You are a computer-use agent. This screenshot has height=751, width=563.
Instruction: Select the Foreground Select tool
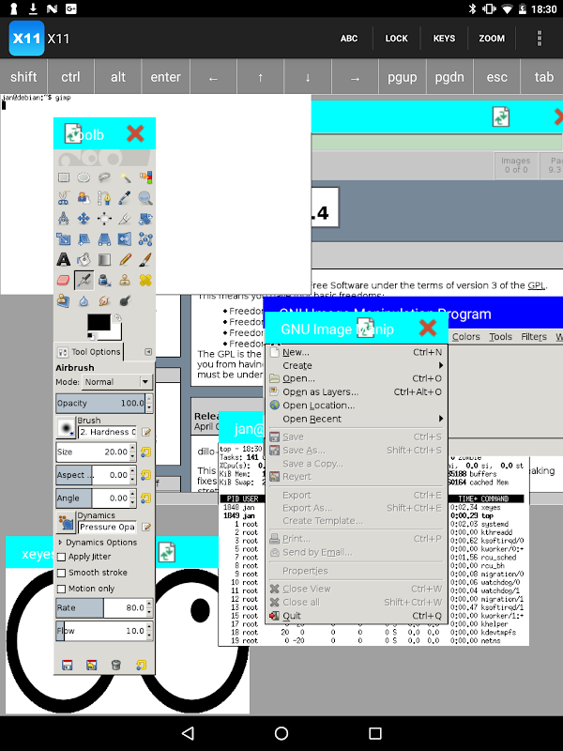[x=84, y=198]
